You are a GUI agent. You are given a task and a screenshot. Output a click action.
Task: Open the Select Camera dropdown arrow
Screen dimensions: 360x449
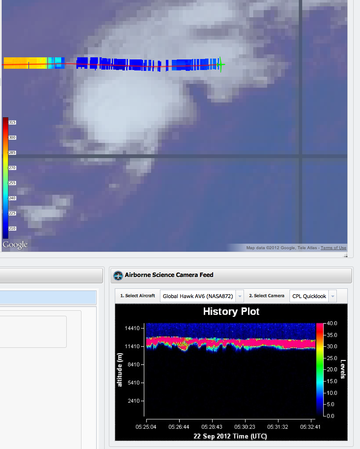click(x=333, y=296)
